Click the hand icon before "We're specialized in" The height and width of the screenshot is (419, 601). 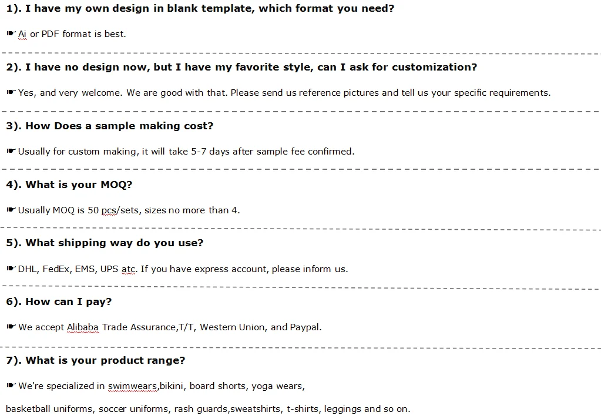(11, 386)
